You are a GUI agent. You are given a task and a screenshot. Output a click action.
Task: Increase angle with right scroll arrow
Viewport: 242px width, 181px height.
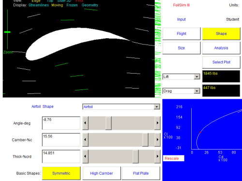pyautogui.click(x=157, y=123)
